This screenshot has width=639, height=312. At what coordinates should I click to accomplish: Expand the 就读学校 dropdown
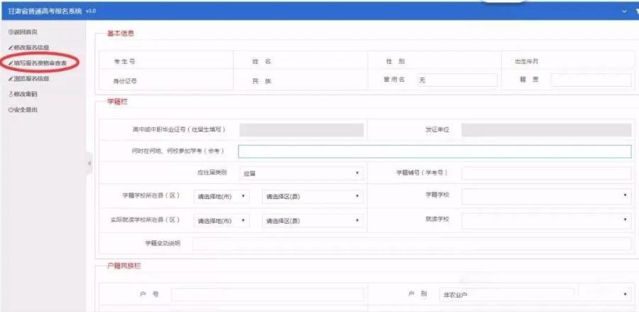coord(547,220)
